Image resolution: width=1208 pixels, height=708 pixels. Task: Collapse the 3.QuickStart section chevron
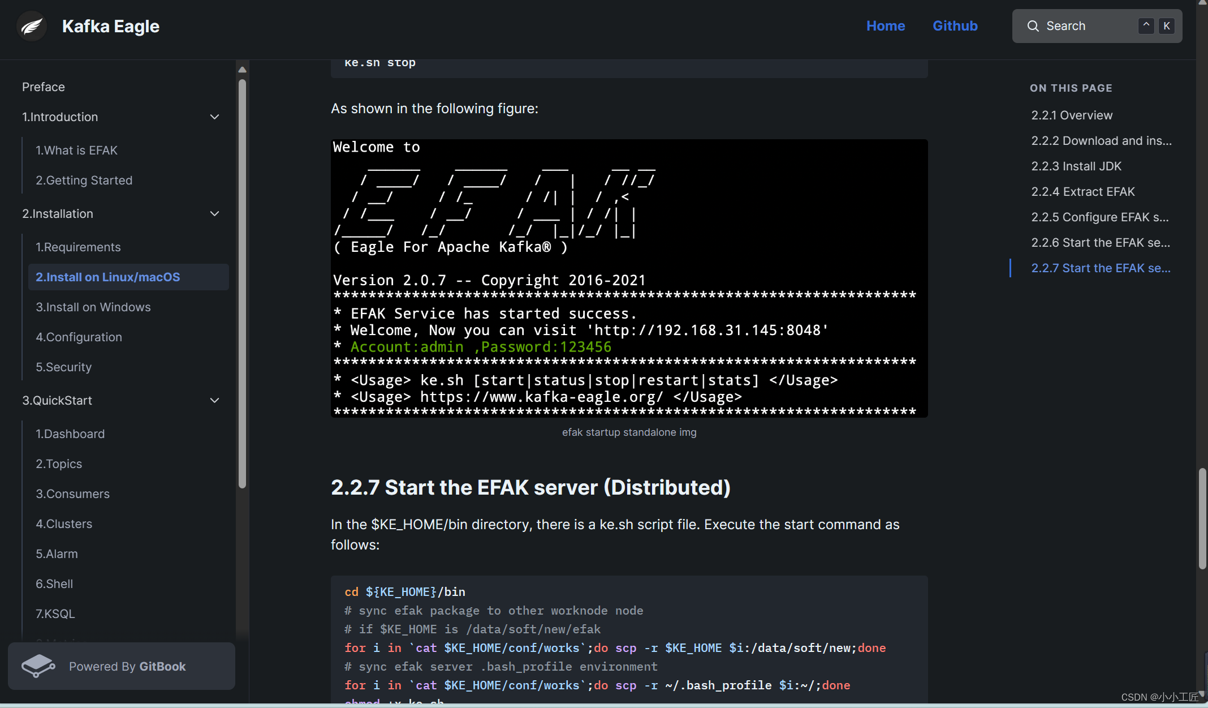coord(215,401)
